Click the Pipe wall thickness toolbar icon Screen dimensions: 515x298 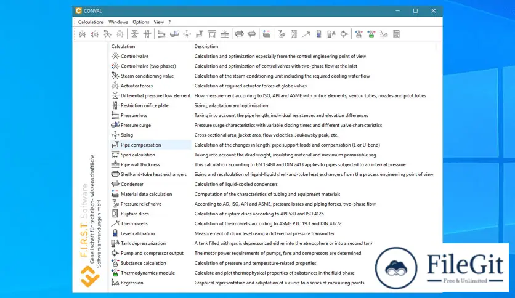(225, 34)
